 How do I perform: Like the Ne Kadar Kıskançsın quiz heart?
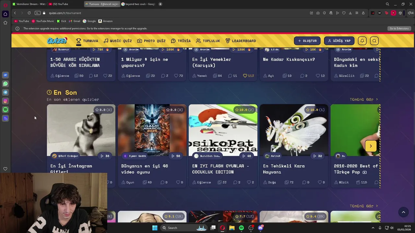coord(318,76)
